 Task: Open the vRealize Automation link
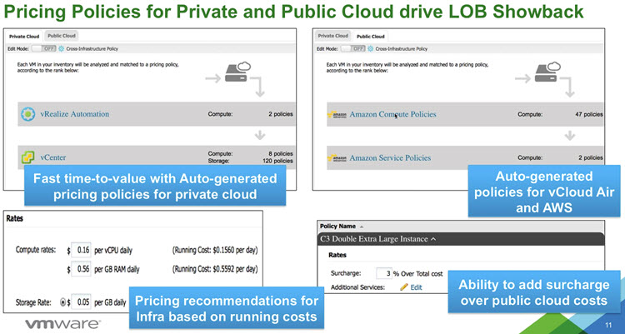tap(74, 114)
